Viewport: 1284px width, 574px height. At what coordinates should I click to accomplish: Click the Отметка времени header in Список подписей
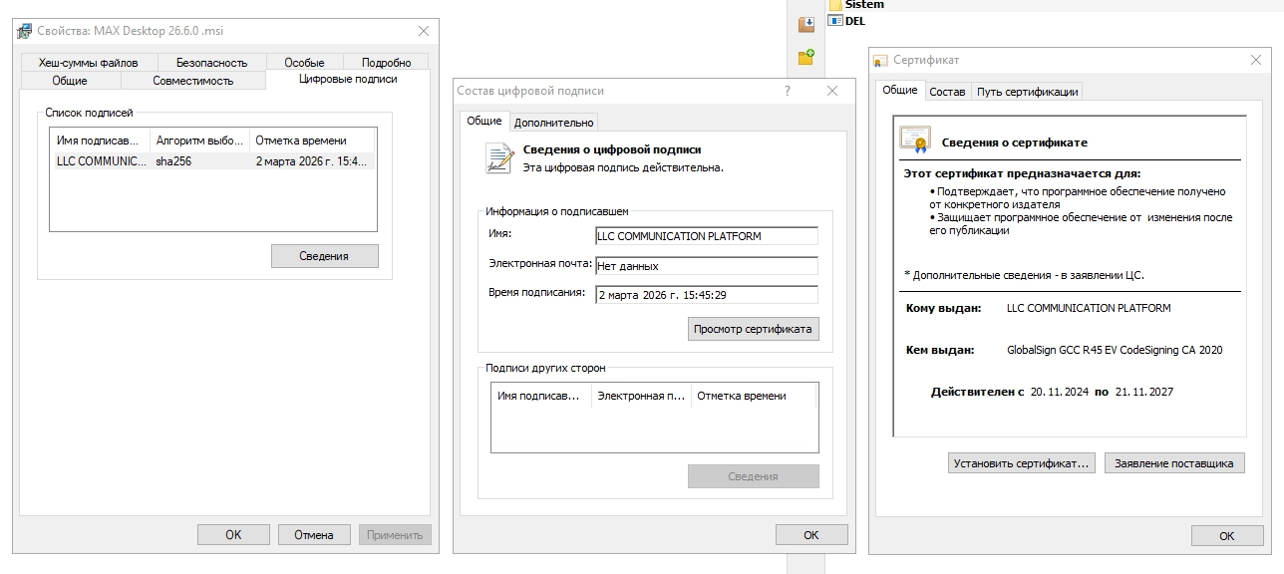pyautogui.click(x=312, y=141)
